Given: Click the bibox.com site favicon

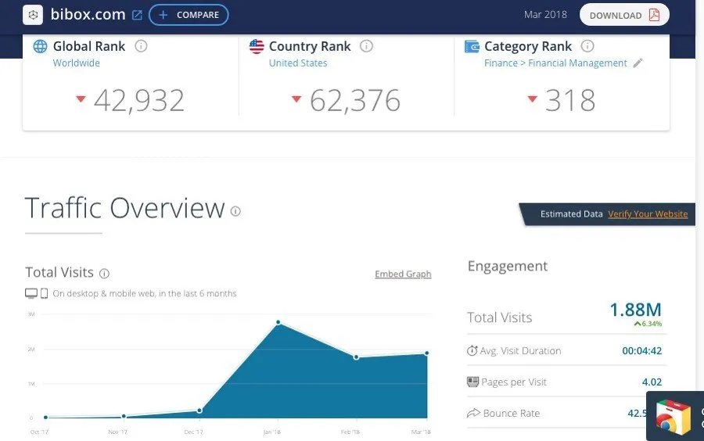Looking at the screenshot, I should point(33,15).
